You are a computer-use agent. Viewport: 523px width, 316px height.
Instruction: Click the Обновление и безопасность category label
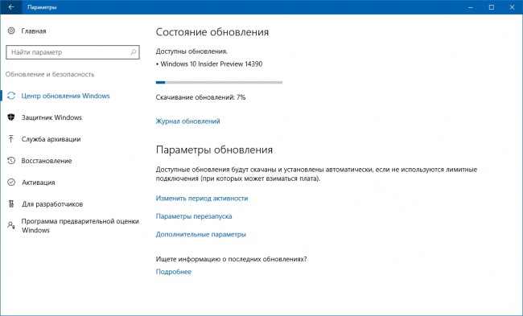click(50, 74)
